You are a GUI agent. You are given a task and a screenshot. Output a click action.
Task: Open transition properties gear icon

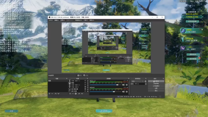(145, 81)
